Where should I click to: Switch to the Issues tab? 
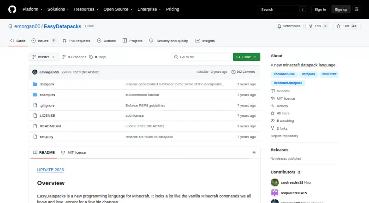click(x=43, y=41)
